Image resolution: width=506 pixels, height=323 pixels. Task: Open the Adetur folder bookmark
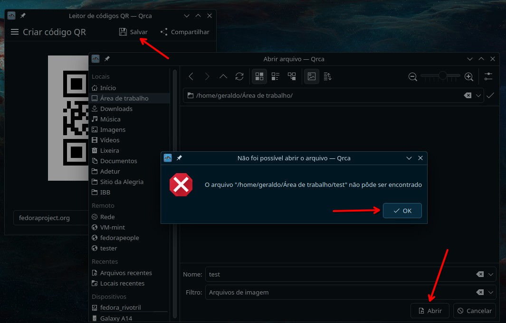click(129, 171)
